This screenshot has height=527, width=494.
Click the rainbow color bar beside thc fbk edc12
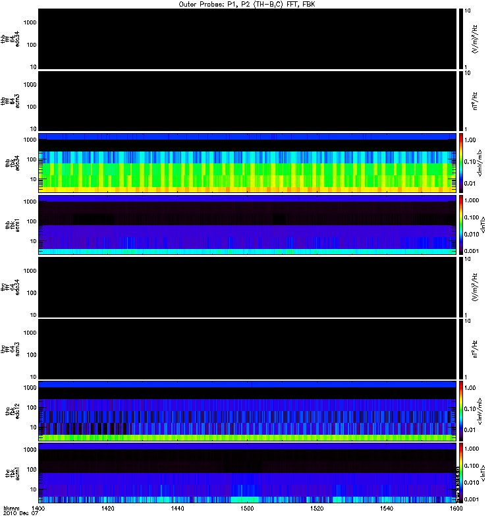click(x=461, y=410)
